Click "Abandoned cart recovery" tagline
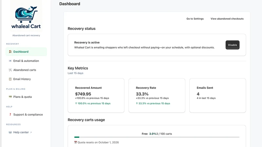This screenshot has height=147, width=262. [x=26, y=35]
